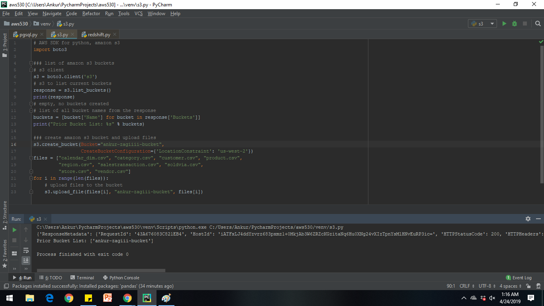Click s3.py breadcrumb in navigation bar
544x306 pixels.
click(65, 24)
